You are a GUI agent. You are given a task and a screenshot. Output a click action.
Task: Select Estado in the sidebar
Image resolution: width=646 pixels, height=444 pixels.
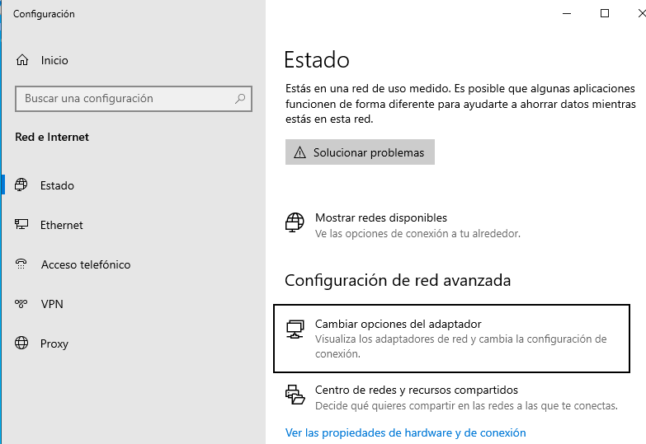pyautogui.click(x=57, y=185)
